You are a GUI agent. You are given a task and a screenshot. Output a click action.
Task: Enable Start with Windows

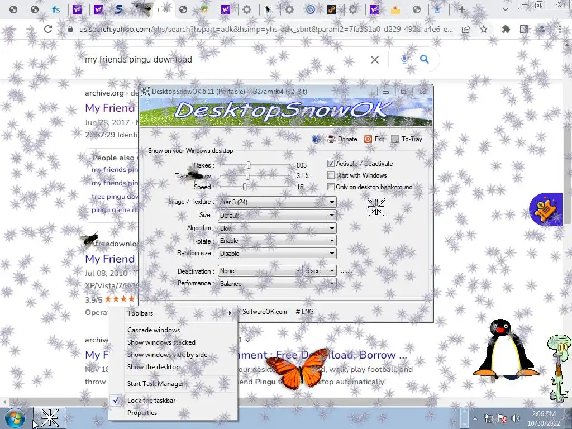331,175
